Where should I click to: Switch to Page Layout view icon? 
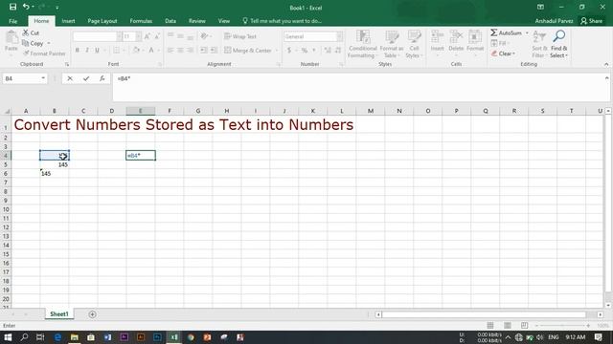[508, 325]
